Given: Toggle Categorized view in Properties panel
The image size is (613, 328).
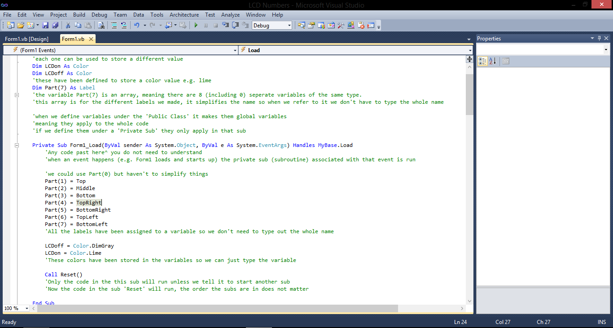Looking at the screenshot, I should [482, 61].
